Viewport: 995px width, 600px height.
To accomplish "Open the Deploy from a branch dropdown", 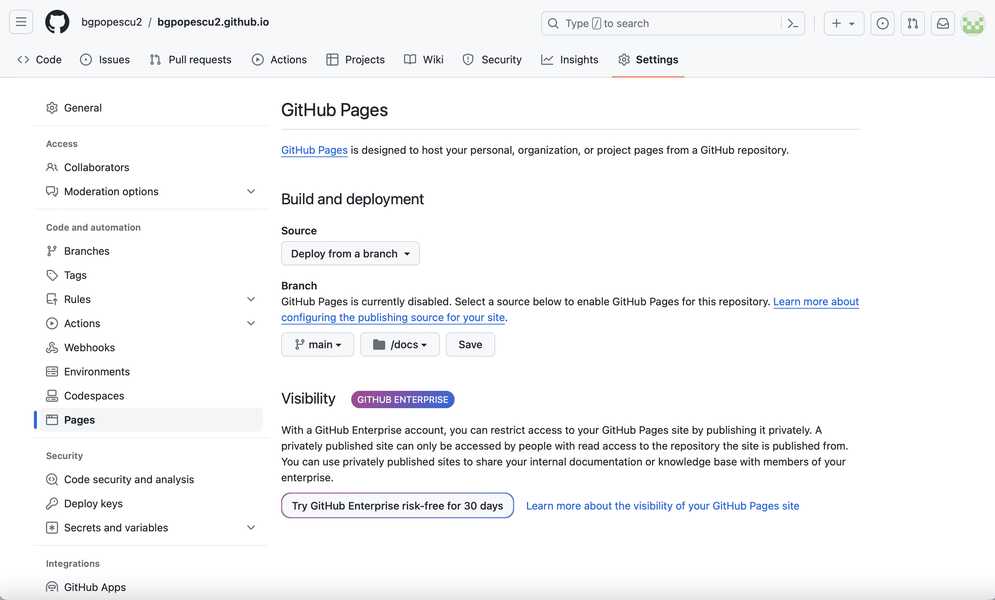I will 350,254.
